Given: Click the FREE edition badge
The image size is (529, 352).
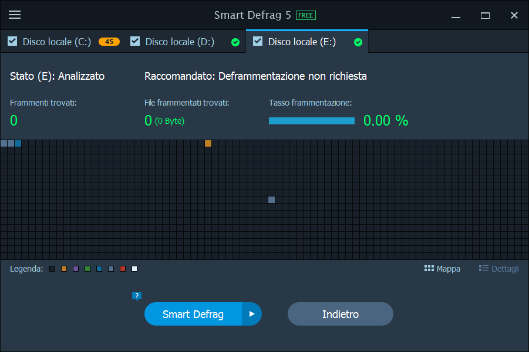Looking at the screenshot, I should point(305,15).
